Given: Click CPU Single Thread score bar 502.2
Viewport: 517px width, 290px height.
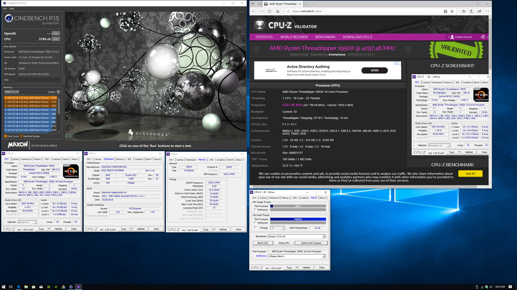Looking at the screenshot, I should pos(298,206).
